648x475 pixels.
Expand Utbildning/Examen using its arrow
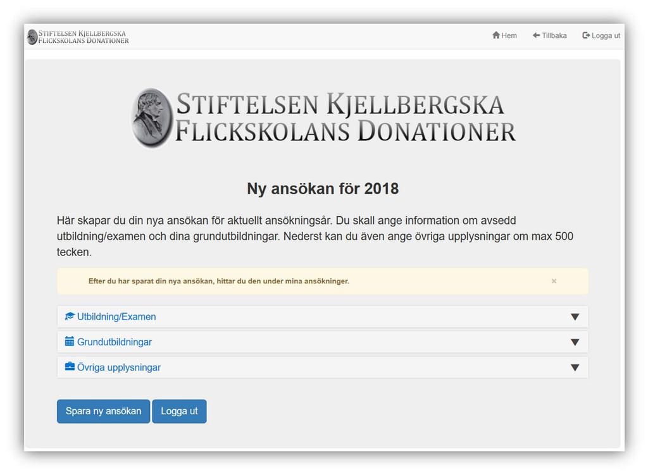[575, 317]
